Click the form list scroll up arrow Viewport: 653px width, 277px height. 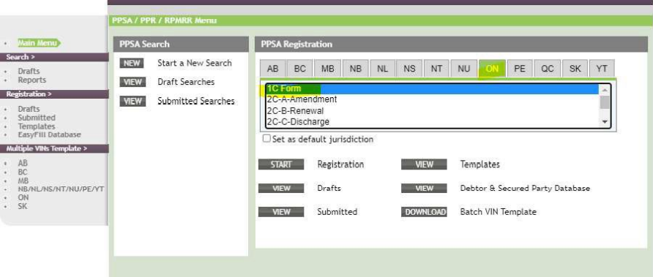[x=605, y=89]
